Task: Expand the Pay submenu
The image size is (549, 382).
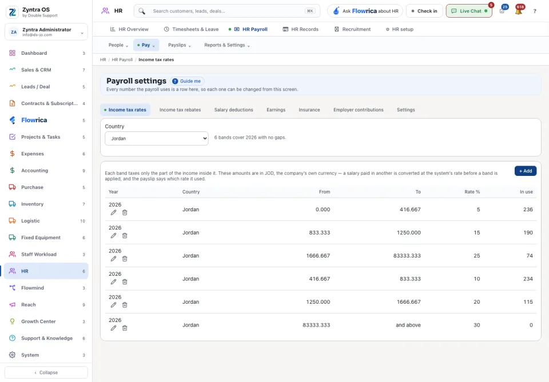Action: coord(146,45)
